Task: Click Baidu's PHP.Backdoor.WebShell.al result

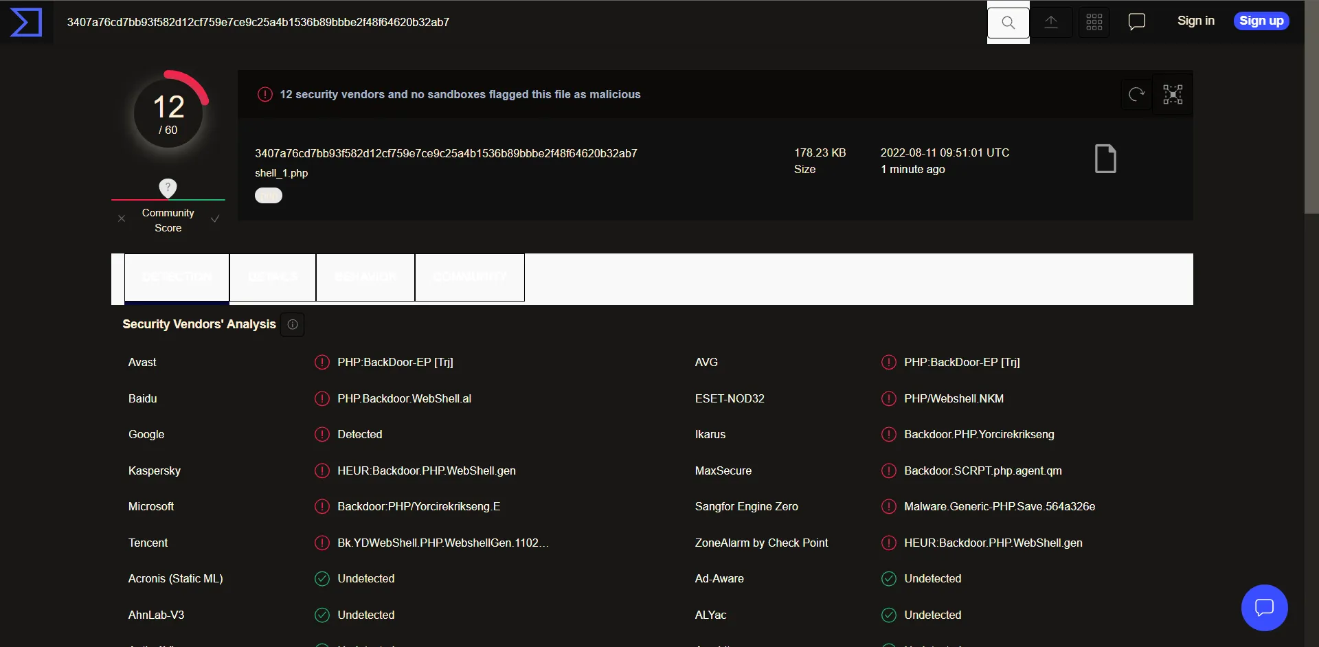Action: pos(405,398)
